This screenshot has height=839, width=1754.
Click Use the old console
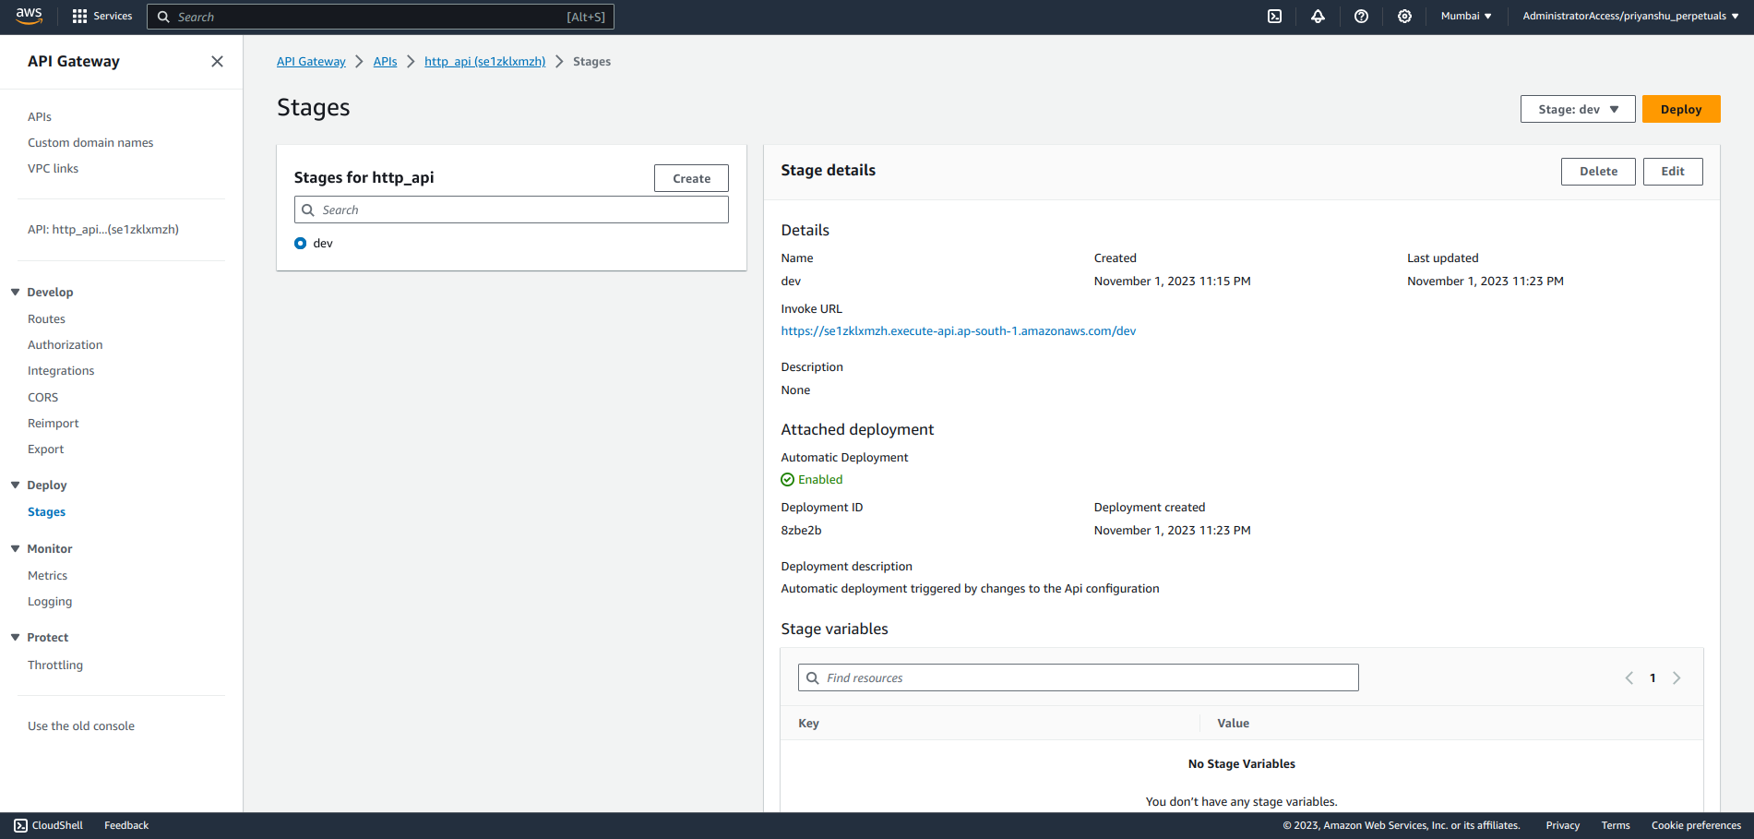click(81, 725)
